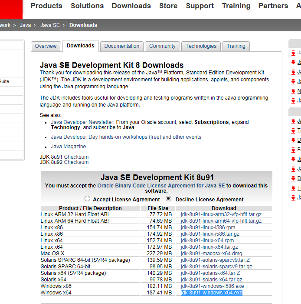The height and width of the screenshot is (304, 301).
Task: Download jdk-8u91-macosx-x64.dmg
Action: point(212,254)
